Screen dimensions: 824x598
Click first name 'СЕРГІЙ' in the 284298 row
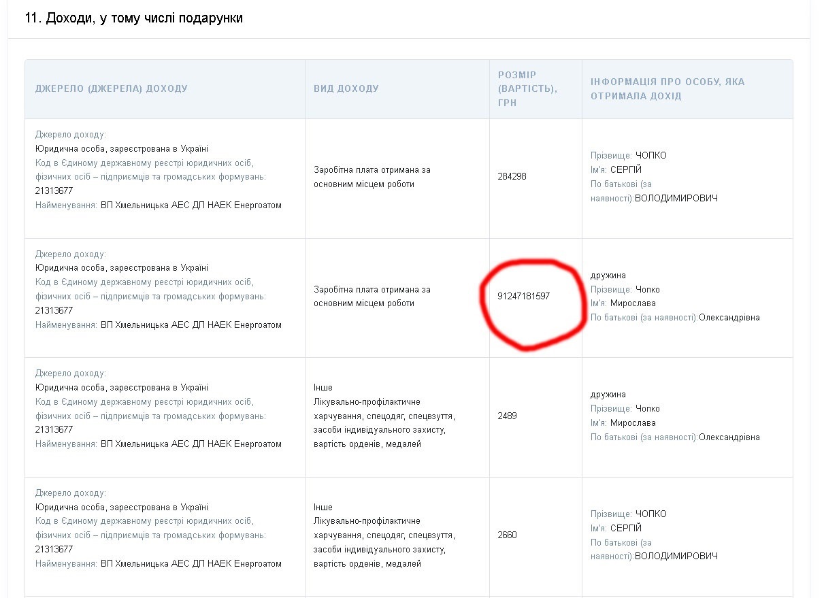click(x=626, y=170)
